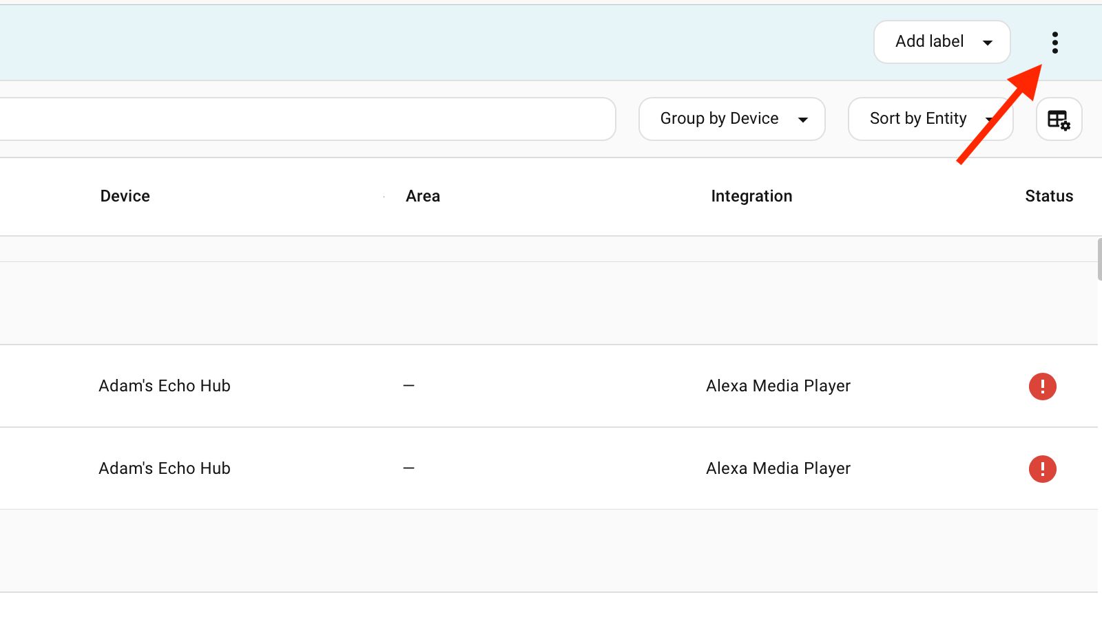
Task: Sort by the Area column header
Action: [x=423, y=196]
